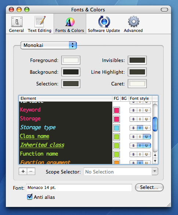This screenshot has height=215, width=178.
Task: Open the Line Highlight color well
Action: [x=137, y=72]
